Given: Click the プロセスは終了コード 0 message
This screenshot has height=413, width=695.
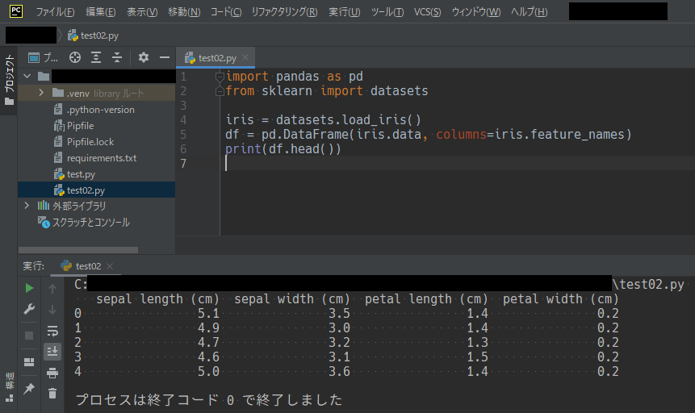Looking at the screenshot, I should [x=209, y=400].
